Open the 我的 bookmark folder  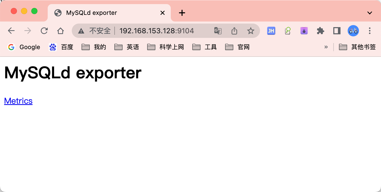(94, 47)
